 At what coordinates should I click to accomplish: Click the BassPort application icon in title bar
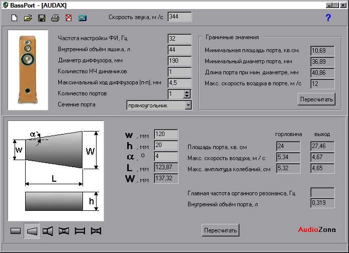[x=5, y=5]
